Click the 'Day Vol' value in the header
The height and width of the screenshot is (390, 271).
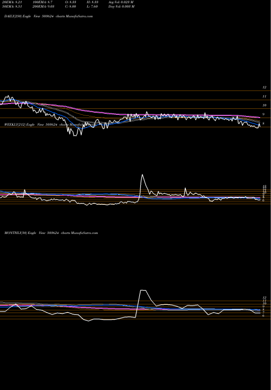(x=121, y=6)
